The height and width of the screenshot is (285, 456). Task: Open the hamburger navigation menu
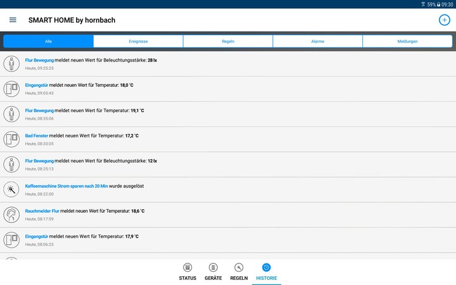pos(13,20)
